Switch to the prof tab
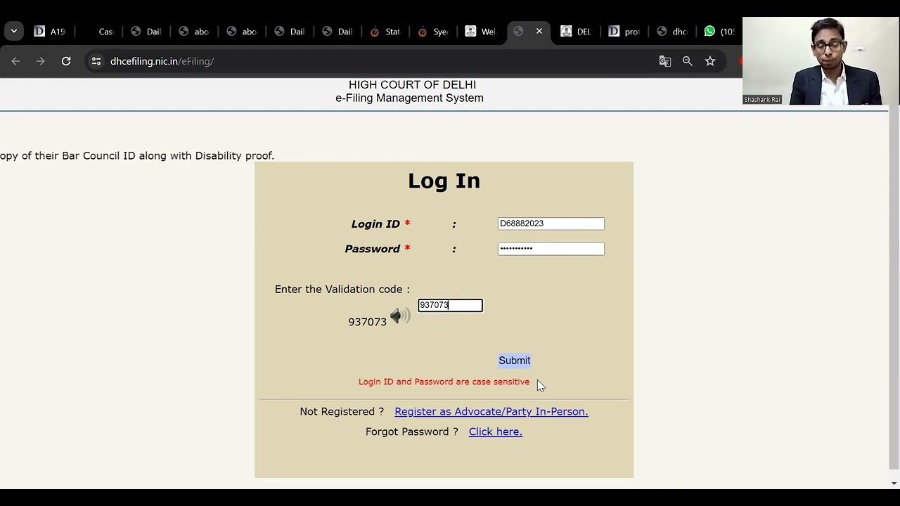Image resolution: width=900 pixels, height=506 pixels. click(624, 31)
